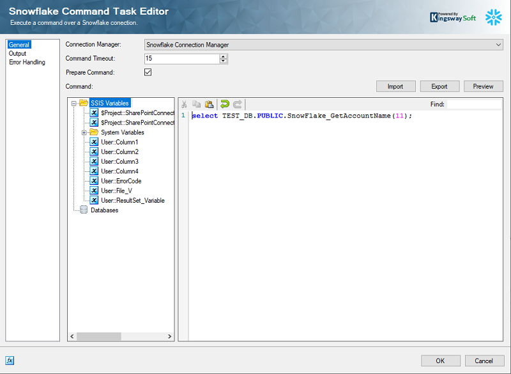
Task: Select the User::Column2 variable
Action: [x=120, y=152]
